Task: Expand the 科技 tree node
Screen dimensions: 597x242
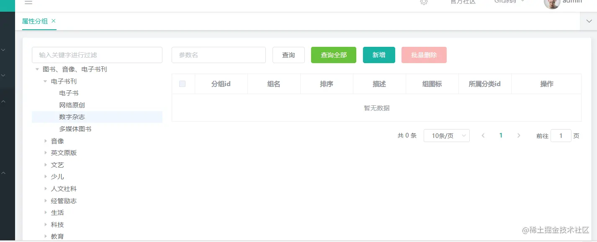Action: tap(46, 225)
